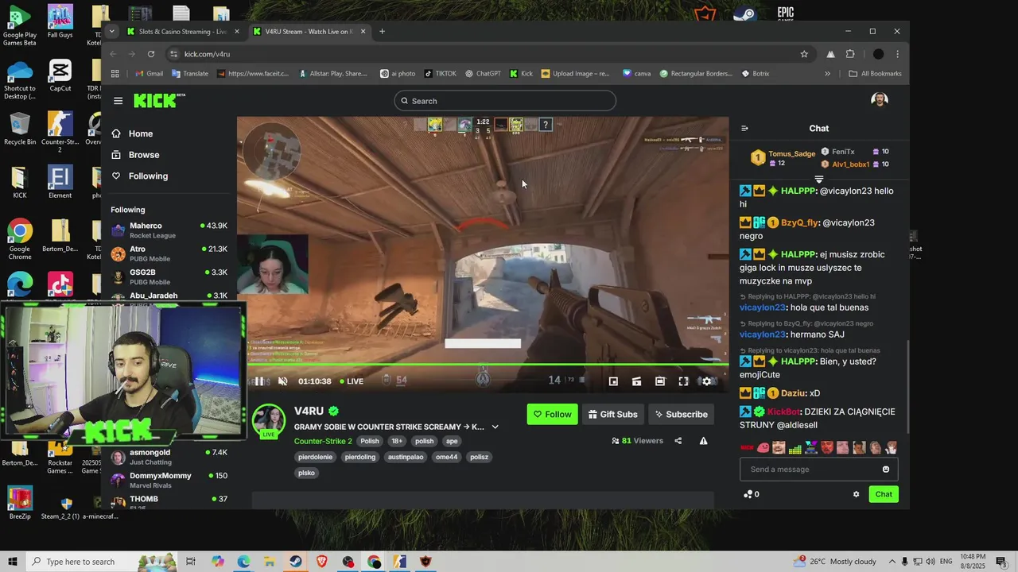Screen dimensions: 1018x572
Task: Open the player settings gear
Action: pos(706,381)
